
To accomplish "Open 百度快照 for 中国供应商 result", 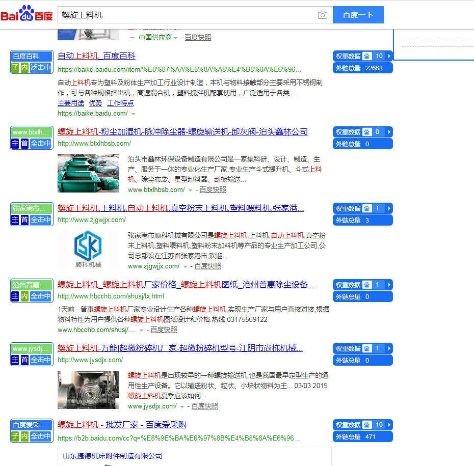I will coord(198,38).
